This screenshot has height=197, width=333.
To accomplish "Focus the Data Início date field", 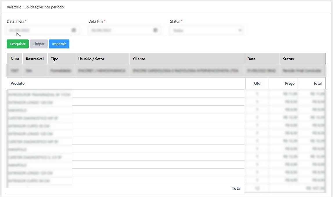I will click(38, 30).
